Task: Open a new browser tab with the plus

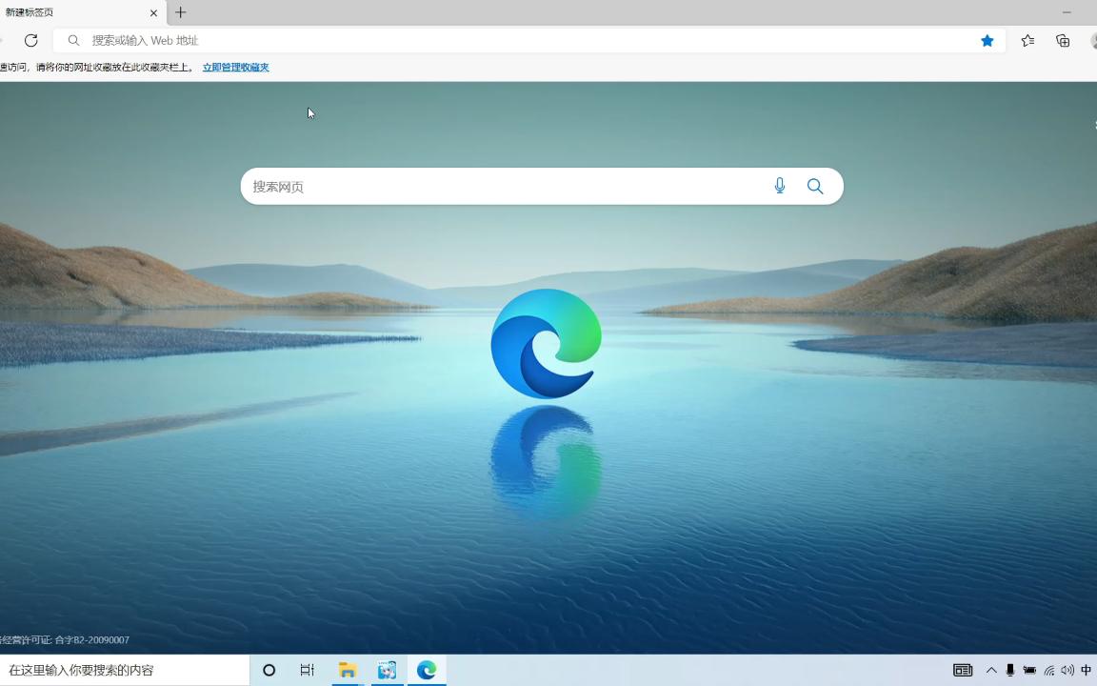Action: (x=180, y=12)
